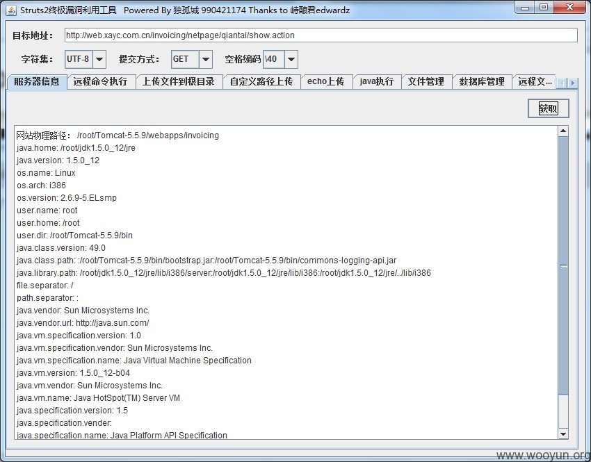Screen dimensions: 591x462
Task: Click the java.vm.specification.name line
Action: (133, 361)
